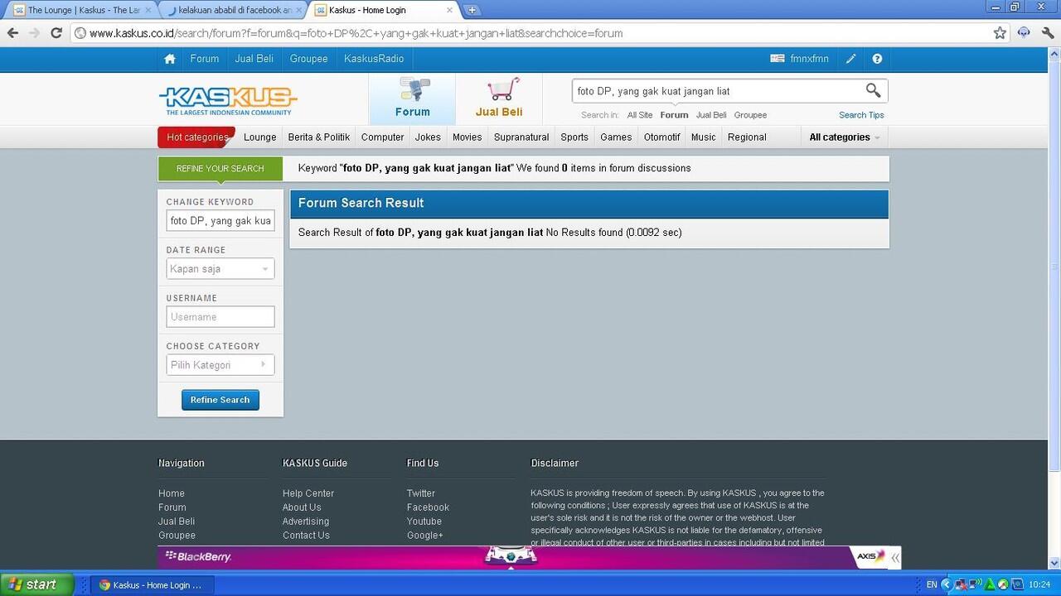
Task: Click the blue extension icon beside star
Action: point(1024,33)
